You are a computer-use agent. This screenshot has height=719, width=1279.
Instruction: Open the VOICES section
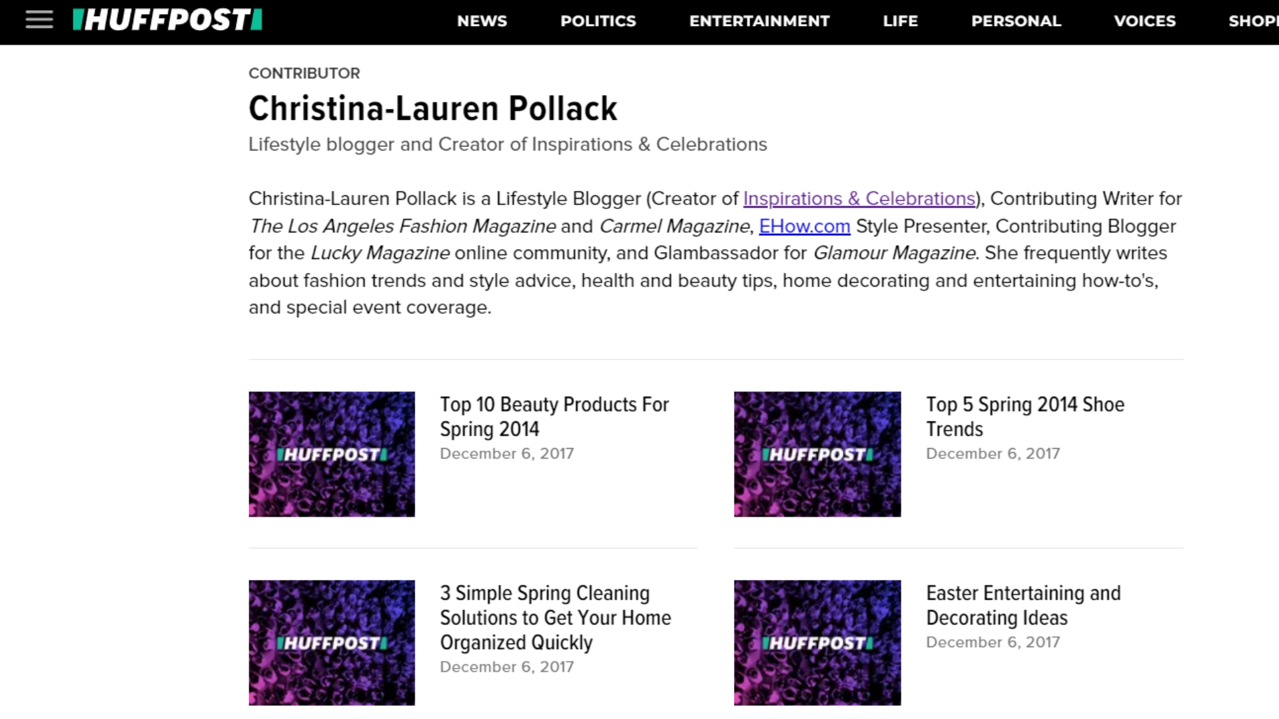point(1144,21)
